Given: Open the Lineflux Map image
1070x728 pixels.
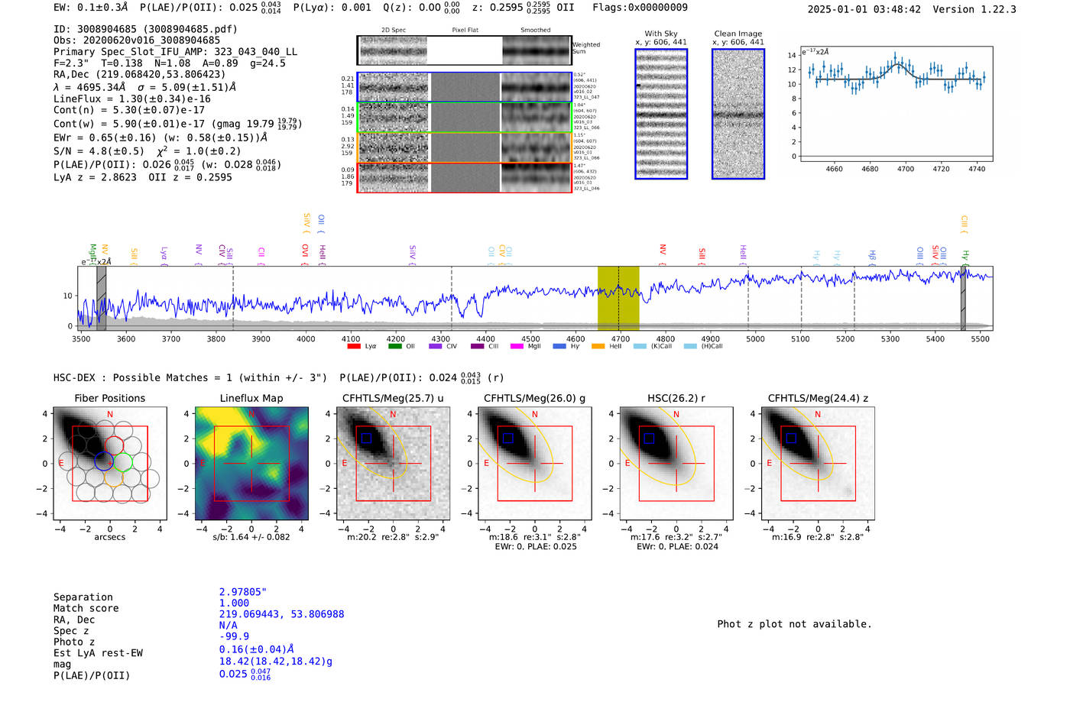Looking at the screenshot, I should coord(251,463).
